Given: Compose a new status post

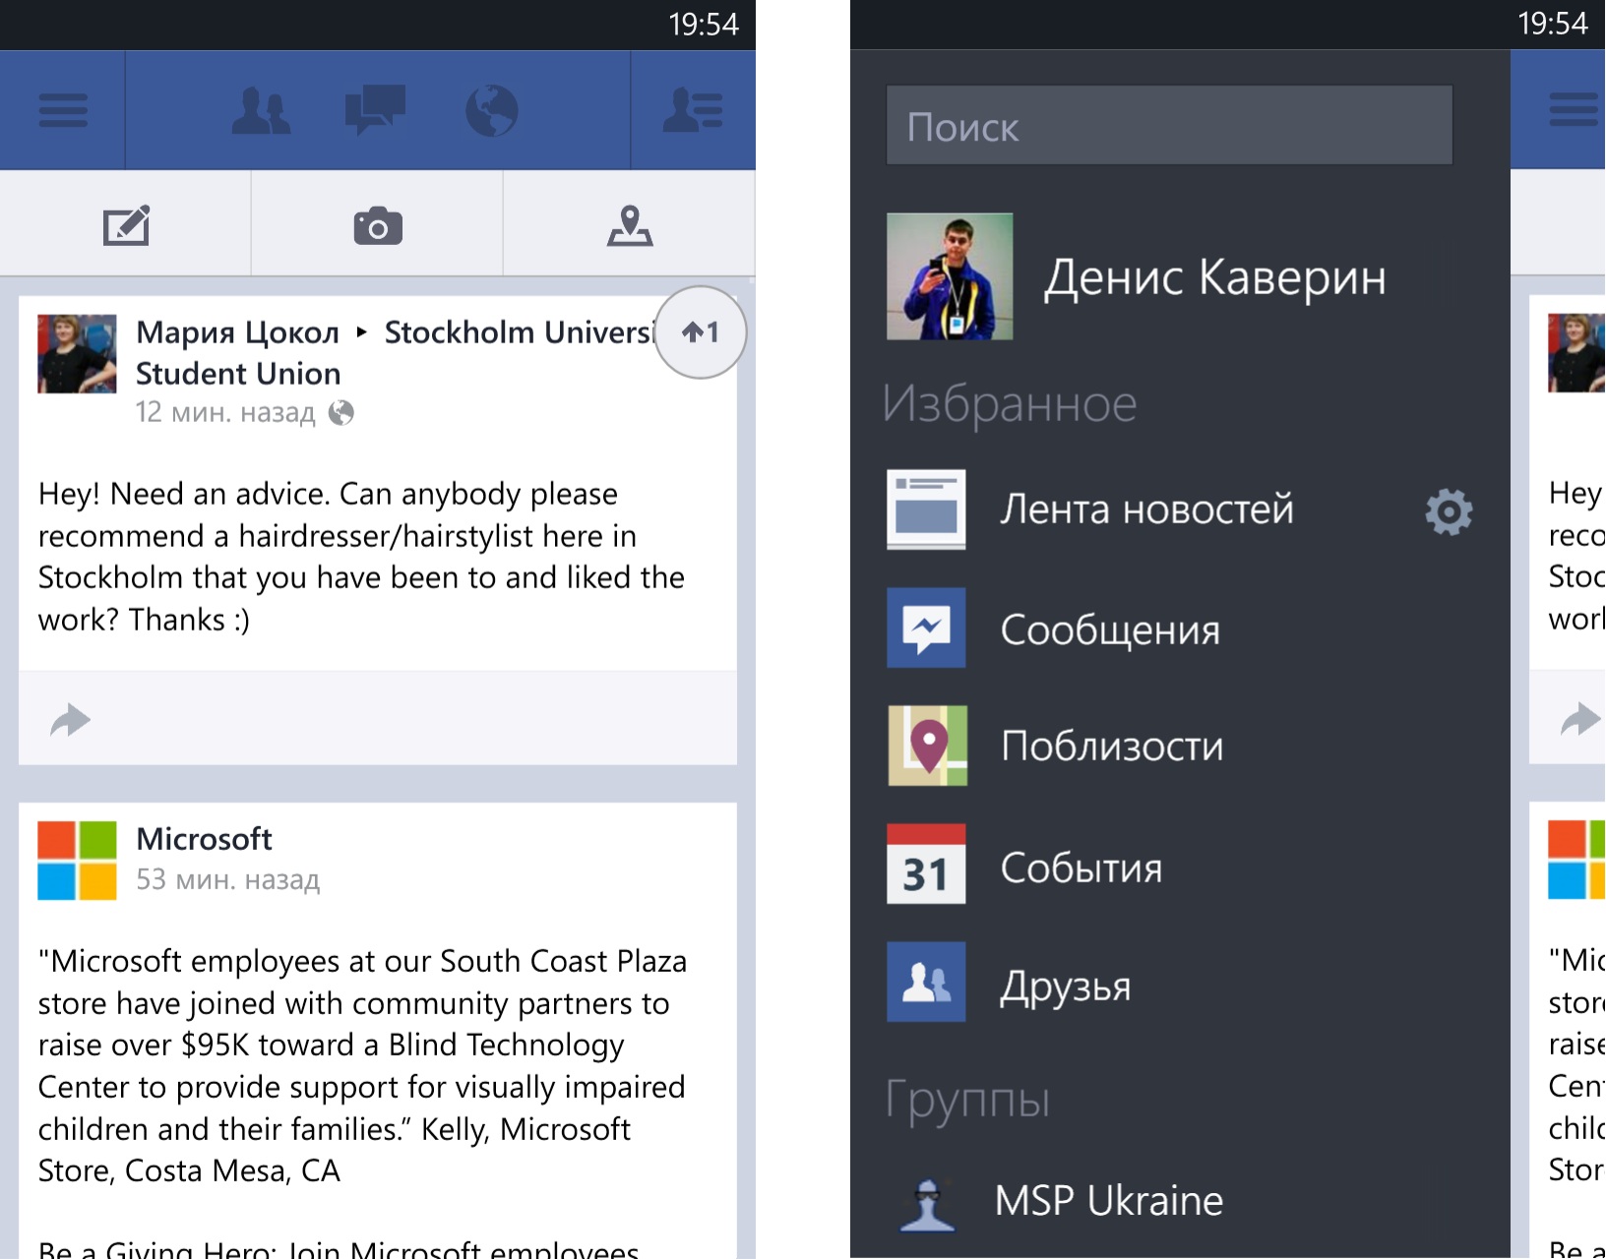Looking at the screenshot, I should coord(126,225).
